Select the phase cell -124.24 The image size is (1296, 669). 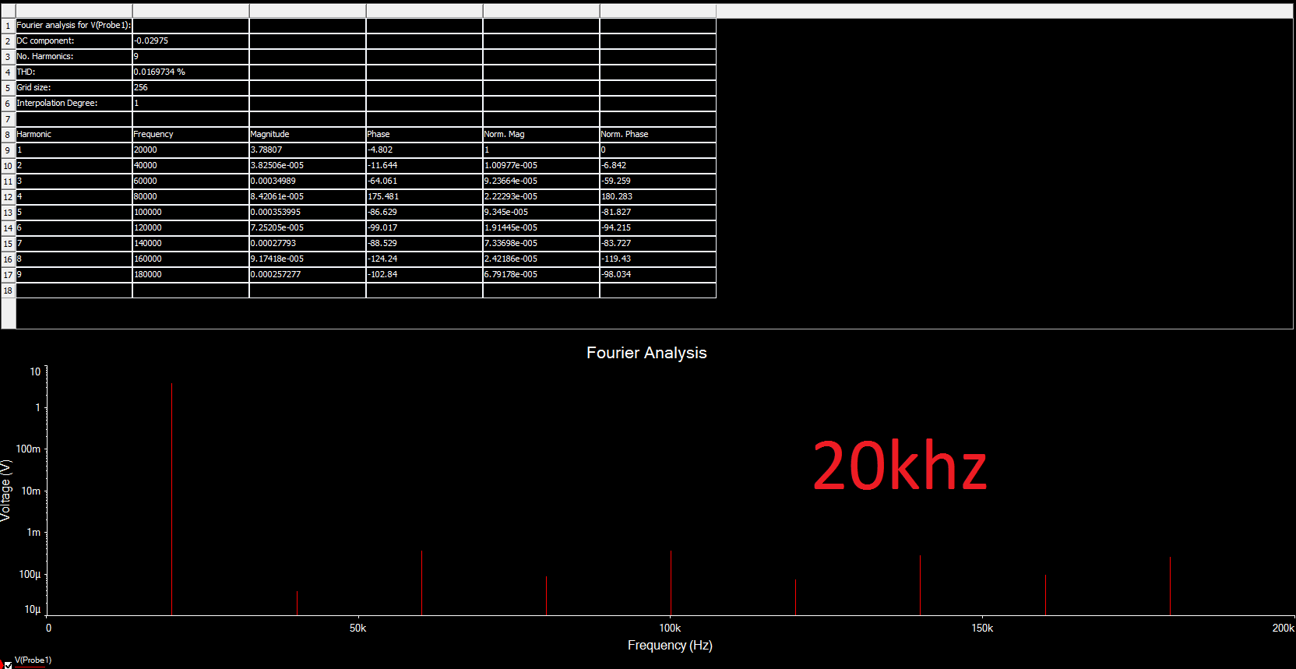[x=424, y=259]
